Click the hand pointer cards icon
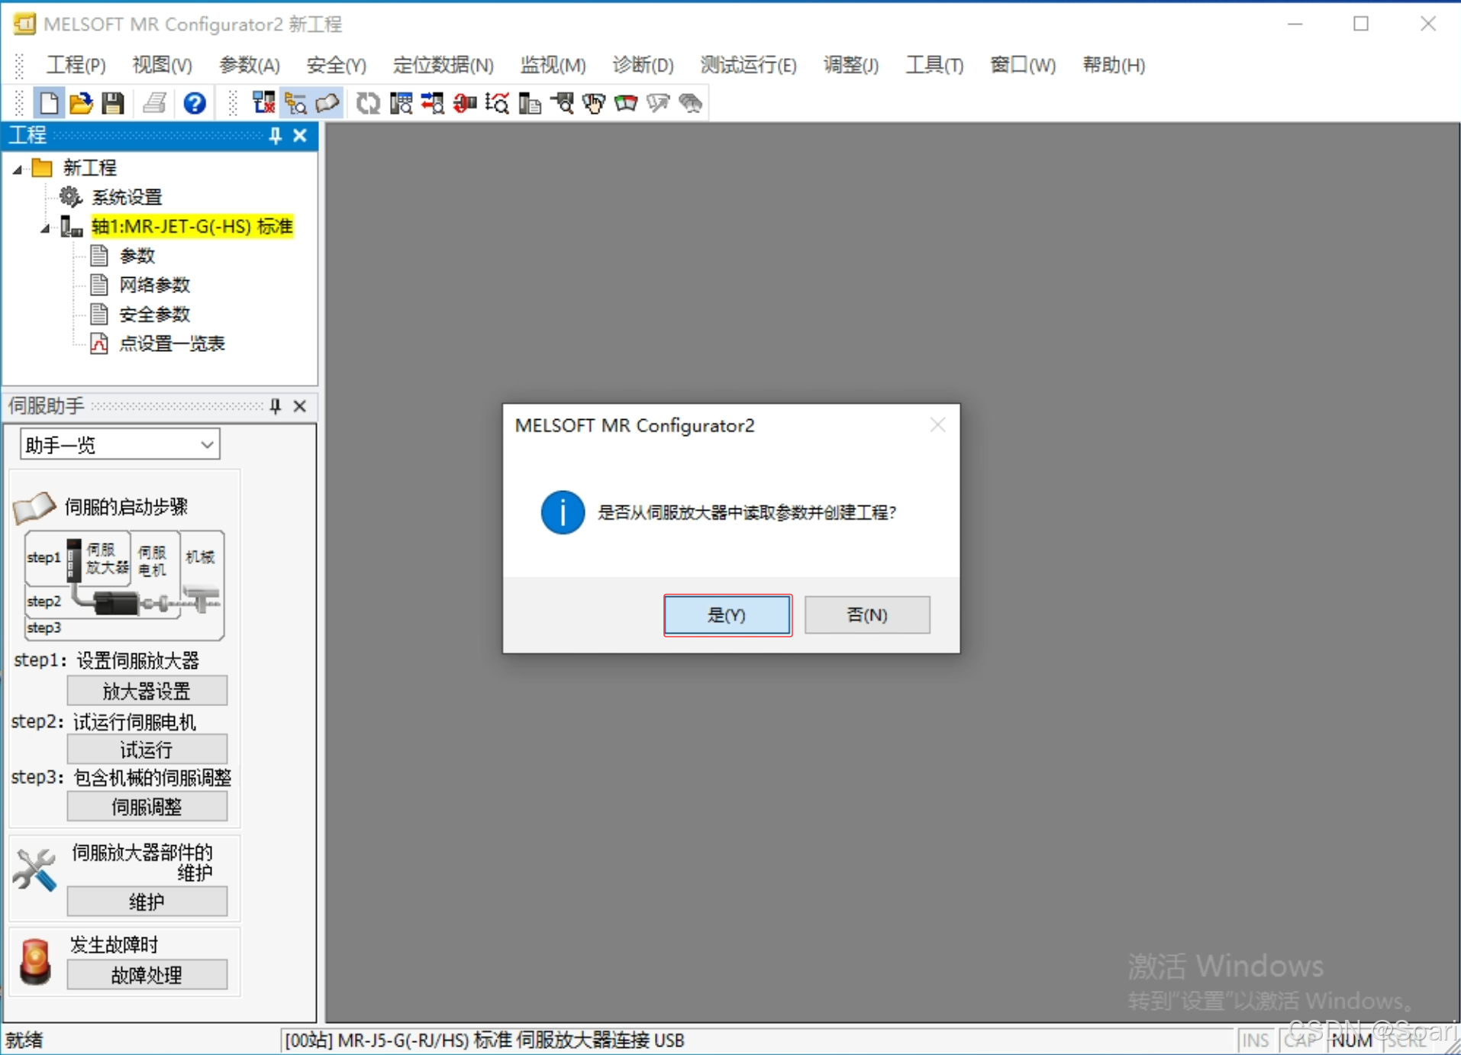The image size is (1461, 1055). click(x=594, y=103)
